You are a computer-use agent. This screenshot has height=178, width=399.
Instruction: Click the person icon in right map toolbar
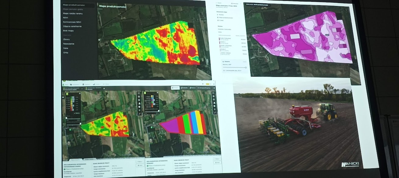[214, 103]
